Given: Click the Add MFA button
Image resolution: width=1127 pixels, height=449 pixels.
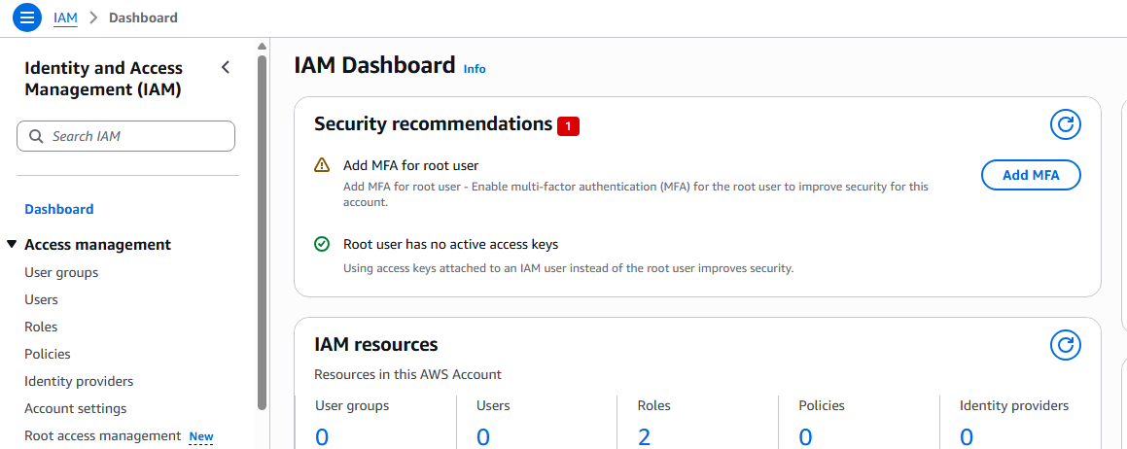Looking at the screenshot, I should [1031, 175].
